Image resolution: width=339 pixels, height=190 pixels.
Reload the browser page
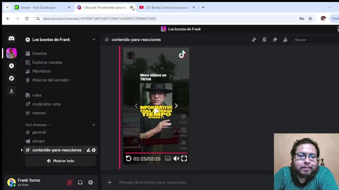click(27, 18)
